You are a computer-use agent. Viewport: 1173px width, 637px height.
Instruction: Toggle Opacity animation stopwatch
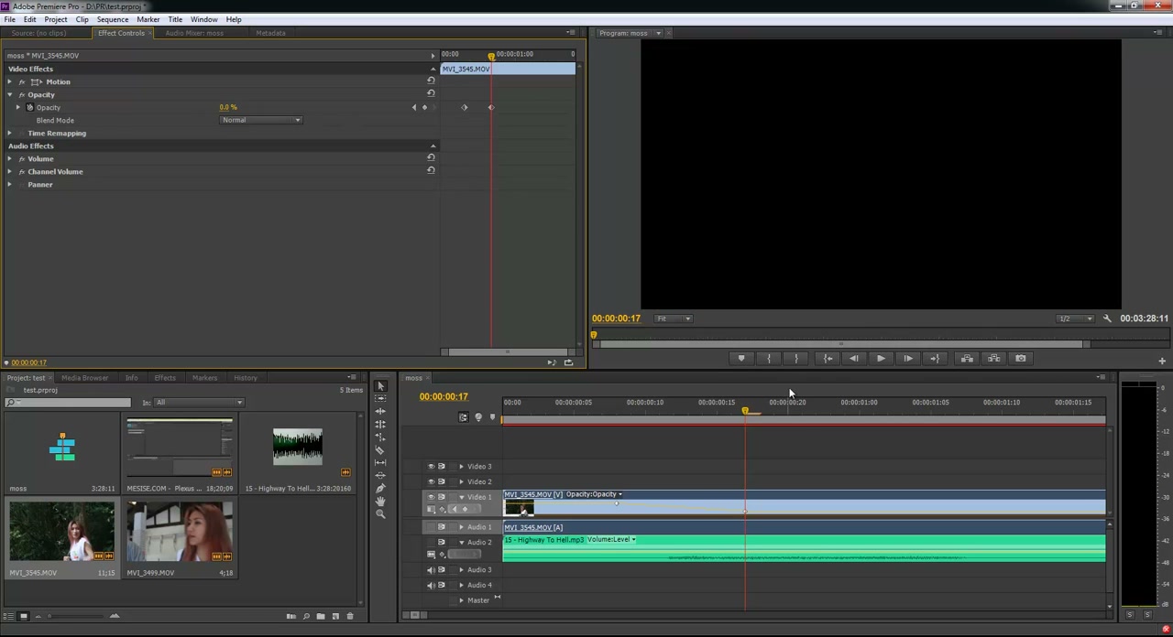(29, 107)
